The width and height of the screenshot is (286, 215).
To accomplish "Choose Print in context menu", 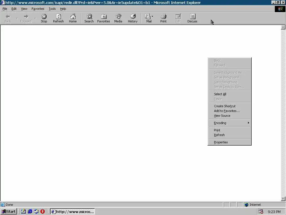I will (230, 130).
